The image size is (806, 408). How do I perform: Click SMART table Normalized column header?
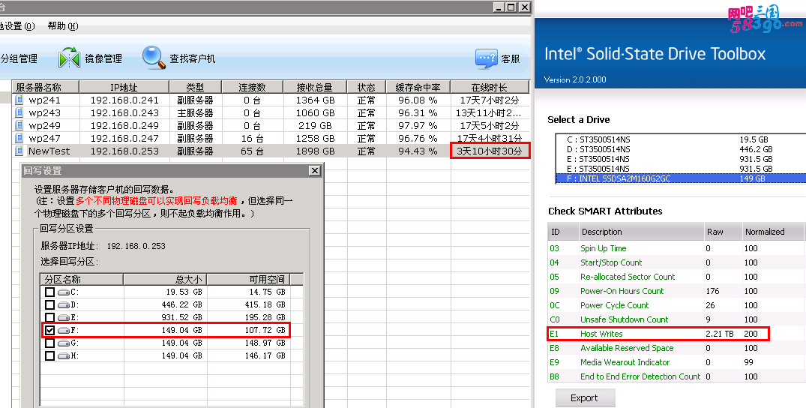(772, 232)
